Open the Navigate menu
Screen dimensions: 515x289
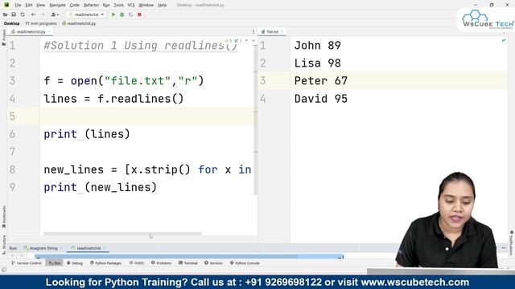pos(57,6)
